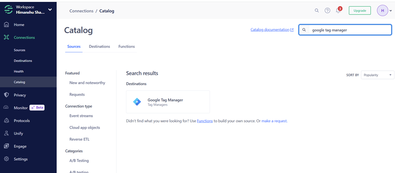Screen dimensions: 395x173
Task: Click the header search magnifier icon
Action: coord(316,11)
